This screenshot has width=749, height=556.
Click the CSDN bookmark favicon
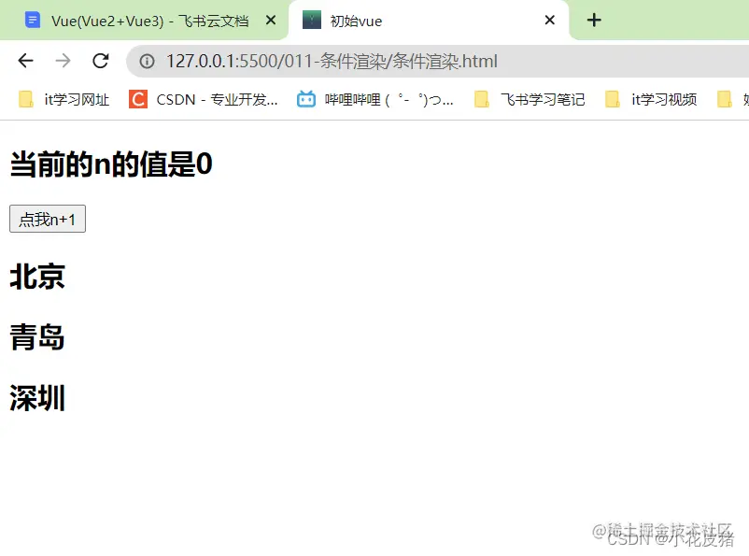click(x=136, y=99)
